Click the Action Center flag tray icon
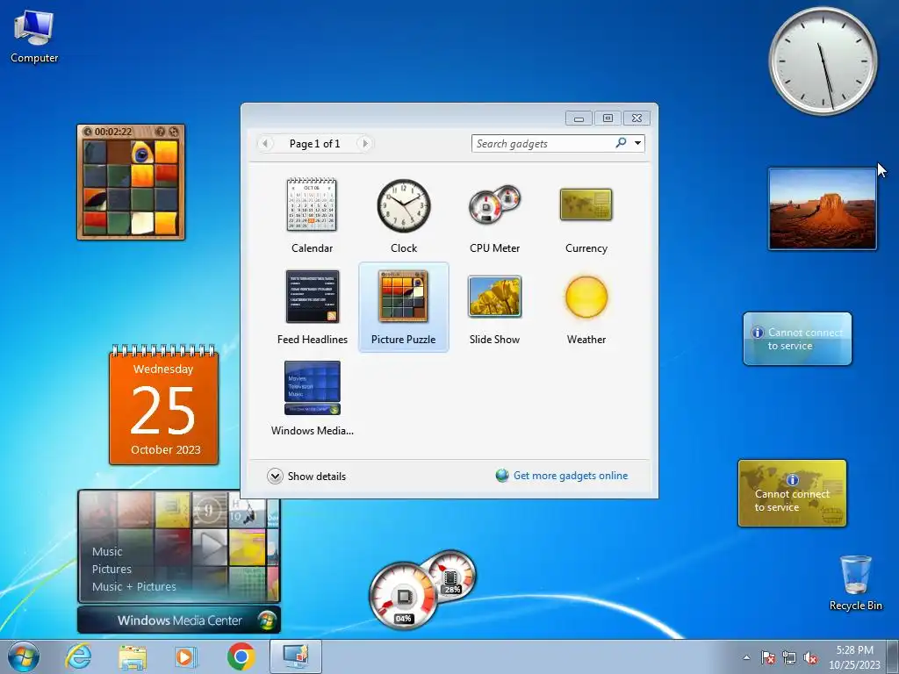The height and width of the screenshot is (674, 899). [x=768, y=657]
